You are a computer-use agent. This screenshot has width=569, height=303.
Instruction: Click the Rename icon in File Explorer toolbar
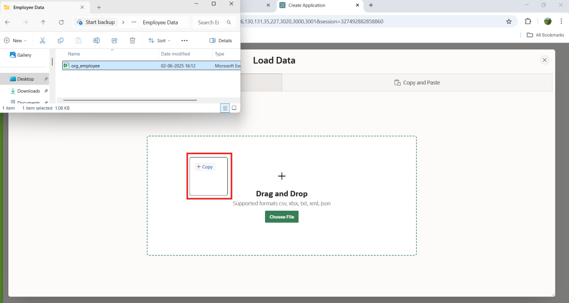point(96,41)
